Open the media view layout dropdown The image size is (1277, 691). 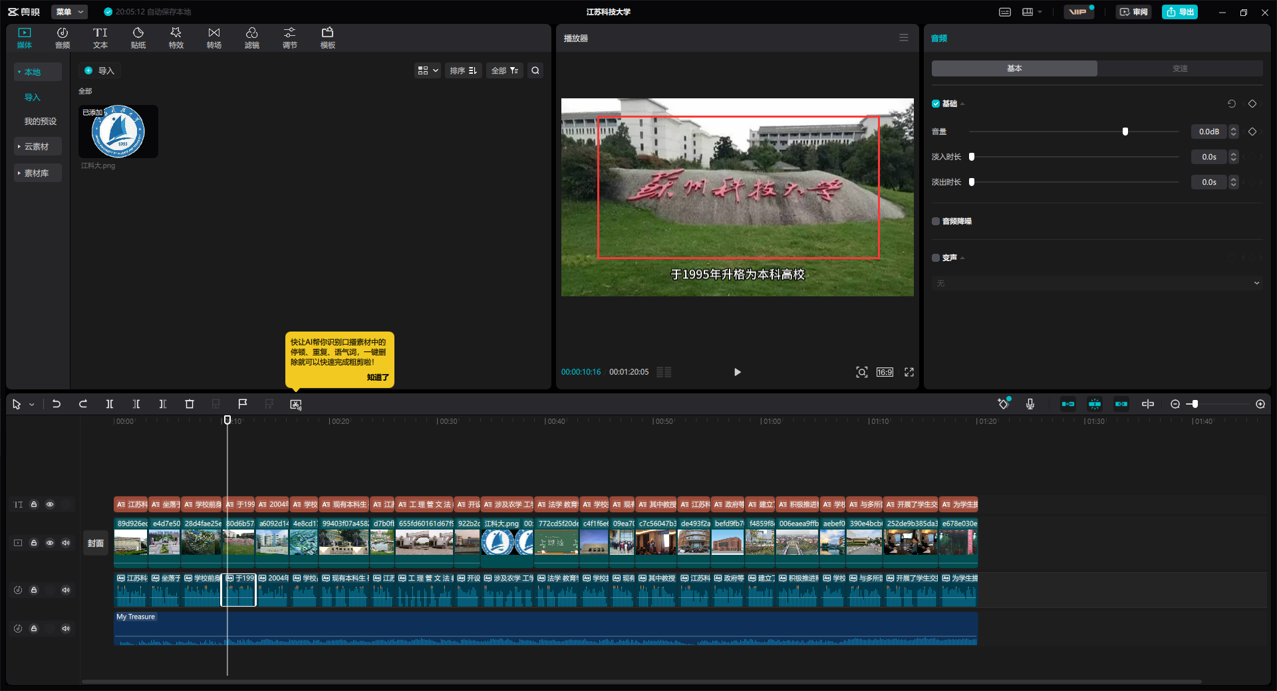(428, 70)
